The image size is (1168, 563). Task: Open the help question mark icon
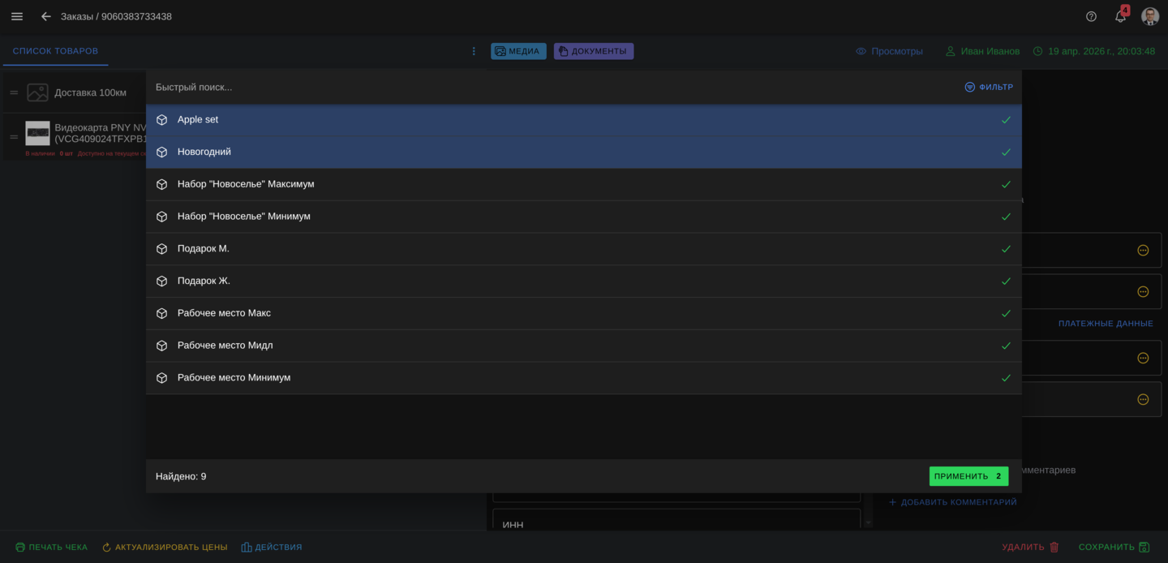click(1091, 16)
